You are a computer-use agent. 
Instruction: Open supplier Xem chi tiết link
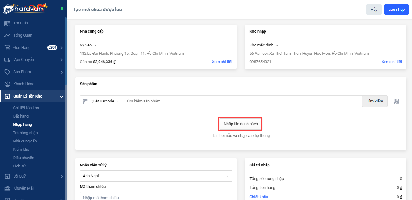pos(222,62)
